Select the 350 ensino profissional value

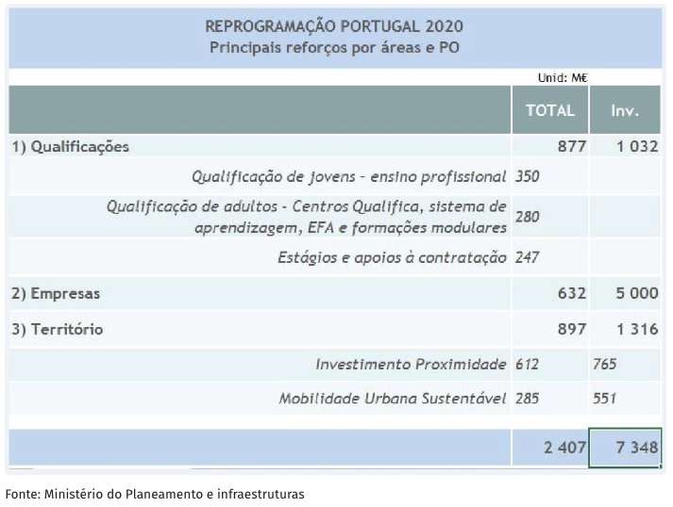pyautogui.click(x=527, y=176)
